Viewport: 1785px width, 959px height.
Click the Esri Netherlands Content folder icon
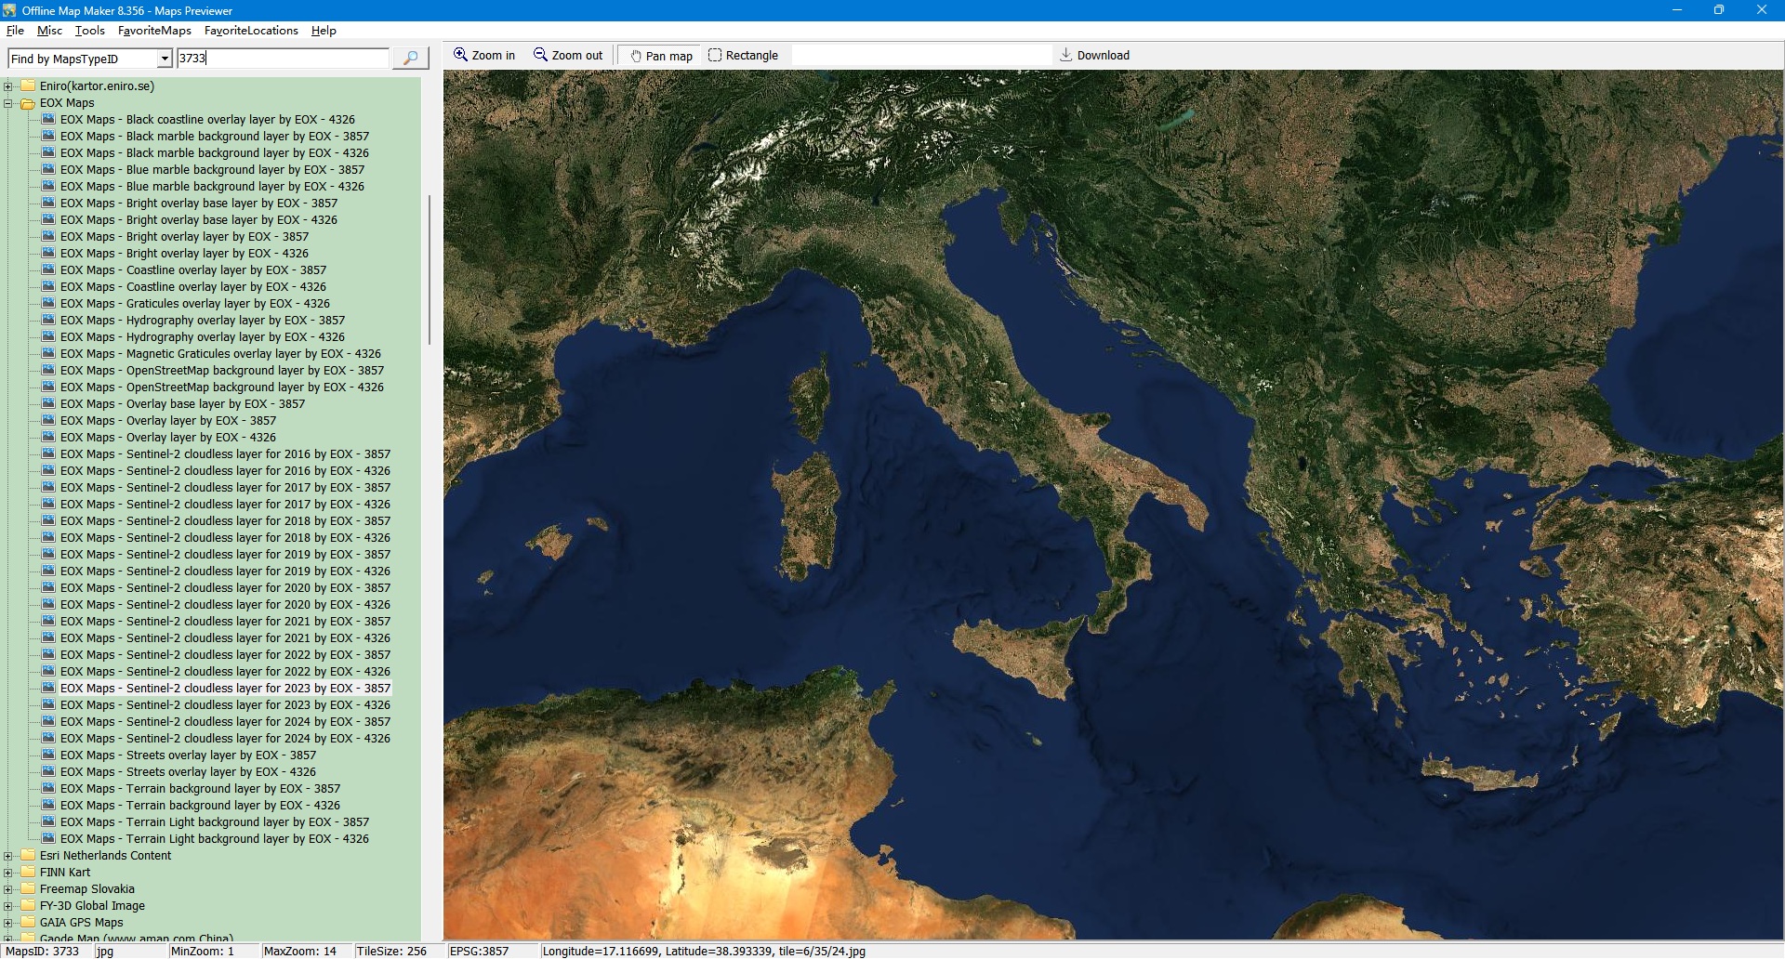click(28, 856)
